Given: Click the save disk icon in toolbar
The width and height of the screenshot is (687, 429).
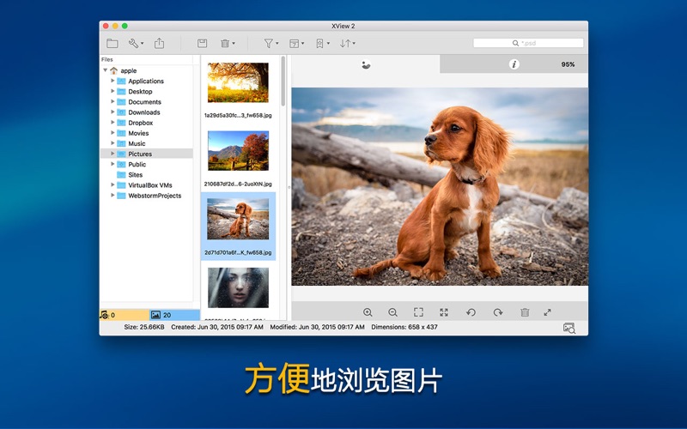Looking at the screenshot, I should (202, 43).
